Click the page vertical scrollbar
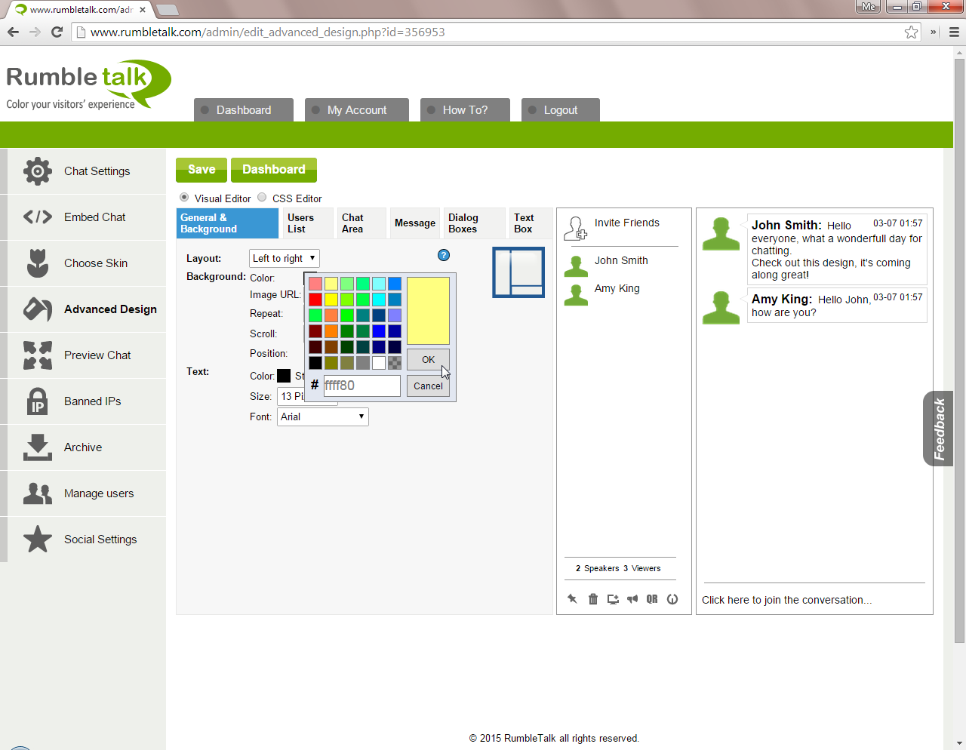Screen dimensions: 966x750 point(959,351)
